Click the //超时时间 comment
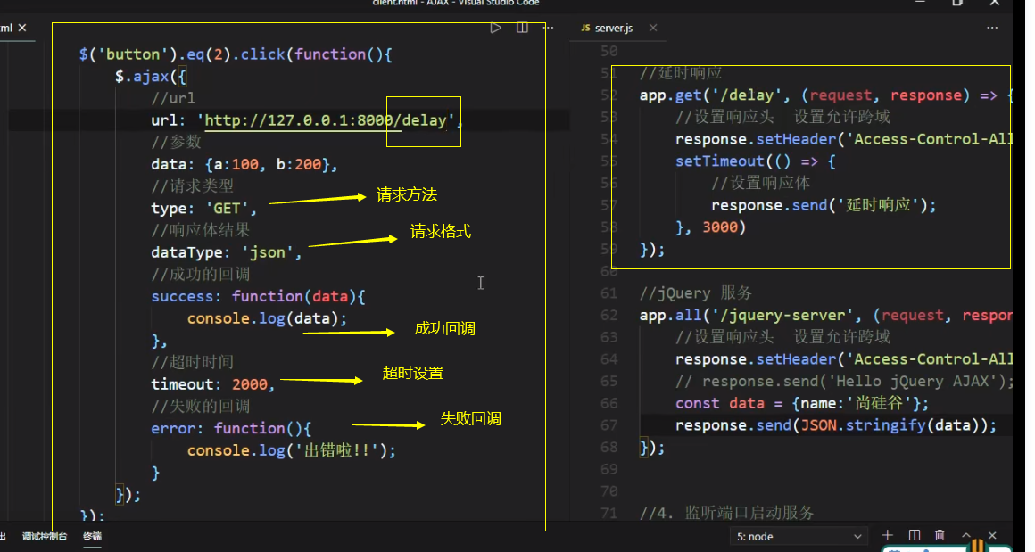Image resolution: width=1035 pixels, height=552 pixels. (192, 362)
